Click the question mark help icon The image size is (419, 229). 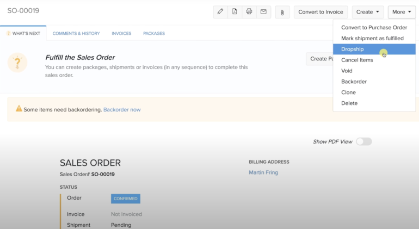[17, 63]
